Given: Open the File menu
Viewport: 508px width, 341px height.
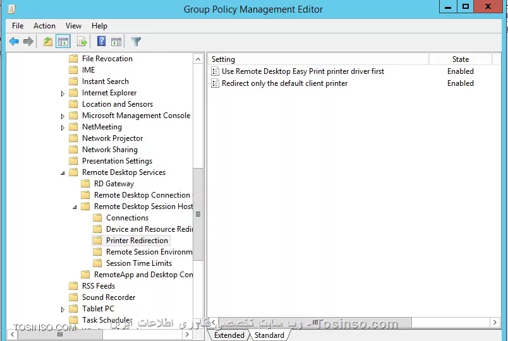Looking at the screenshot, I should [18, 26].
